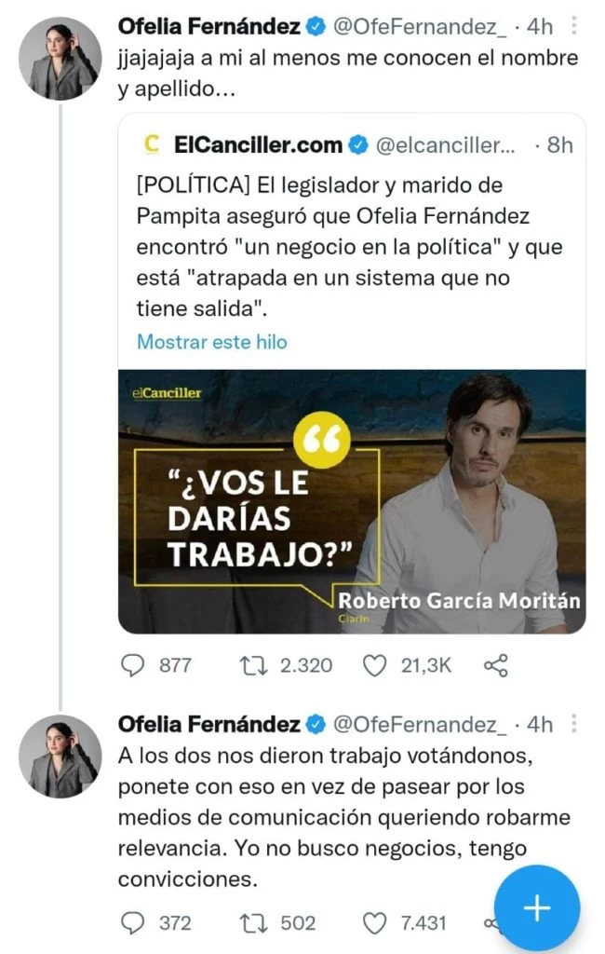Screen dimensions: 605x954
Task: Like the second tweet with 7.431 likes
Action: point(375,922)
